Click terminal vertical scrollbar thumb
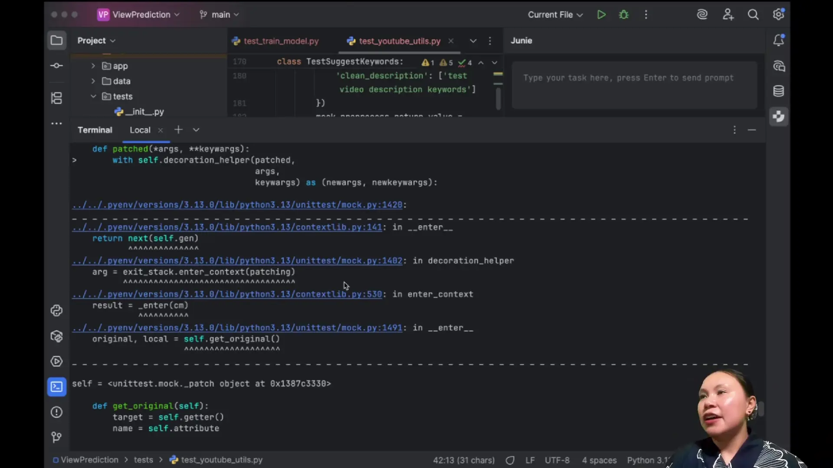The width and height of the screenshot is (833, 468). pyautogui.click(x=761, y=409)
